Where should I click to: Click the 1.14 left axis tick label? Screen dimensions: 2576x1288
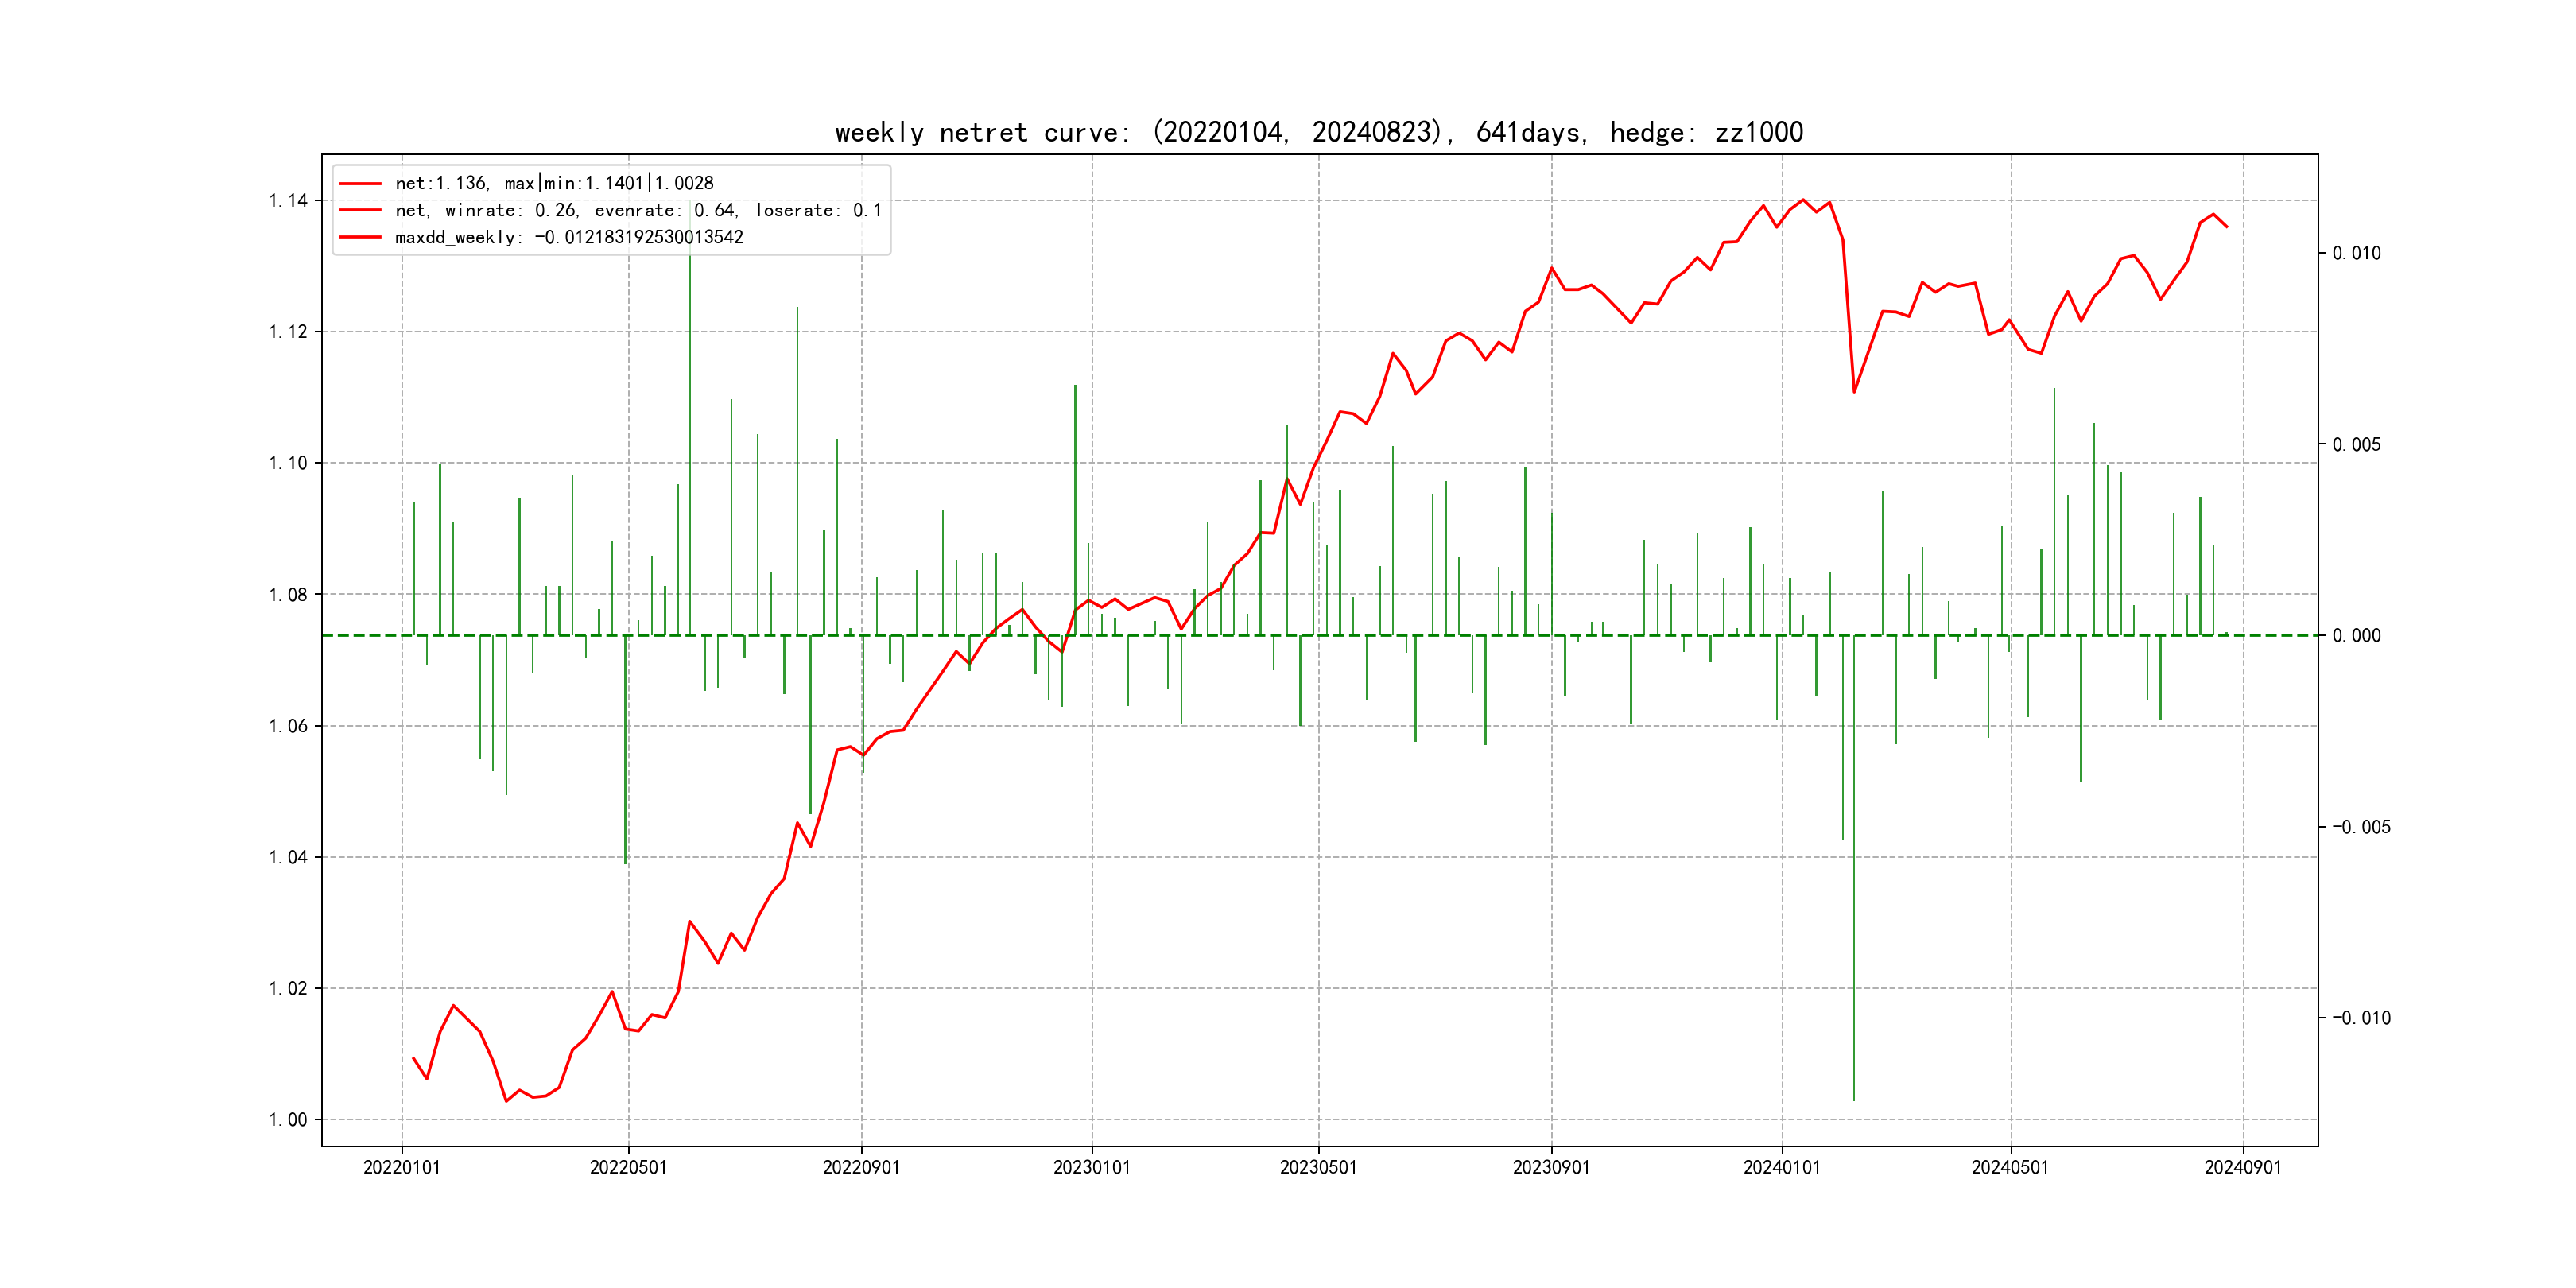click(288, 200)
